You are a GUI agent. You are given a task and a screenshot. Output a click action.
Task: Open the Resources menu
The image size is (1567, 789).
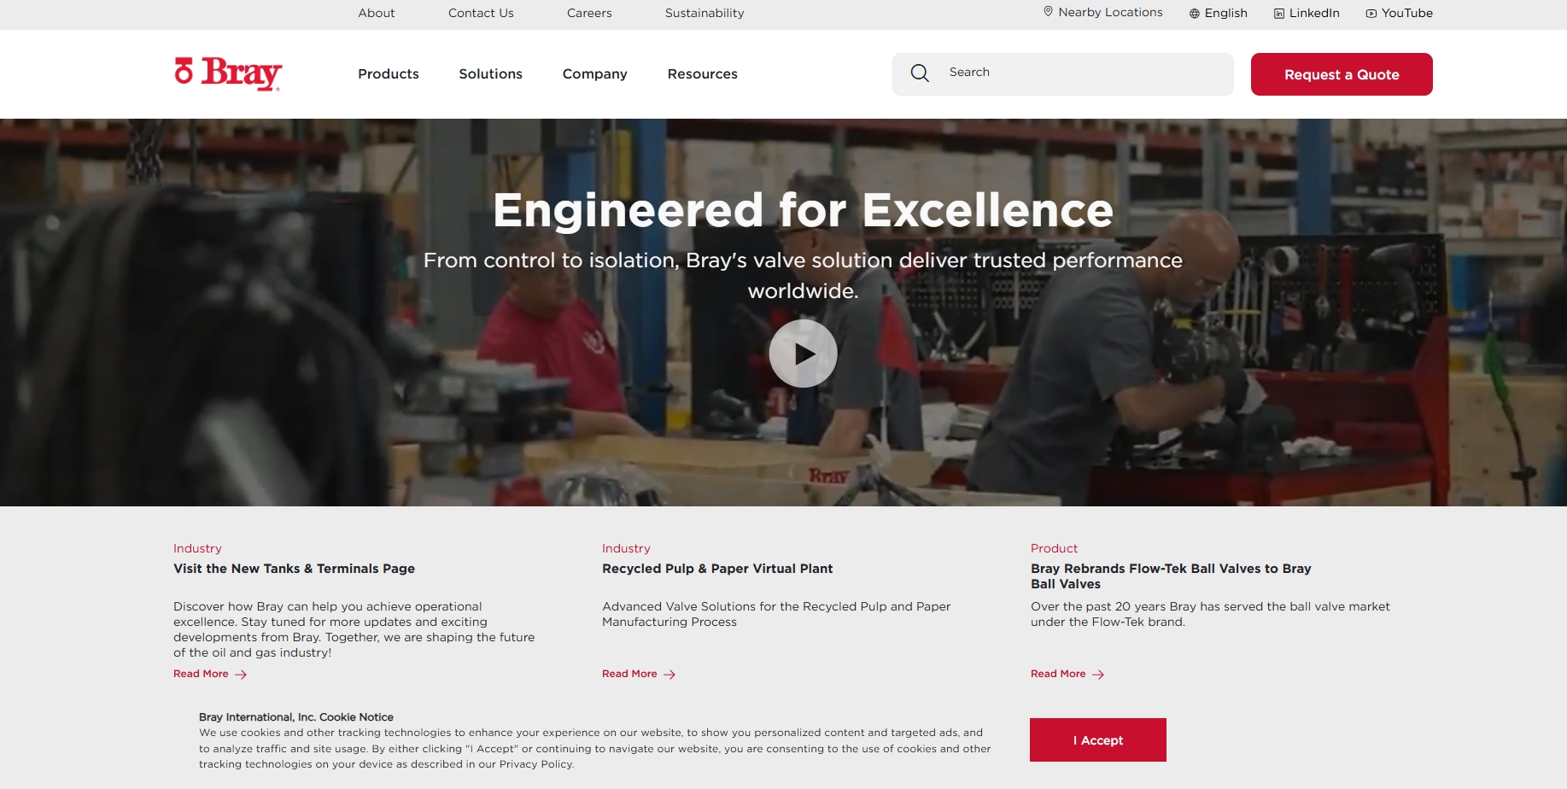pos(703,74)
